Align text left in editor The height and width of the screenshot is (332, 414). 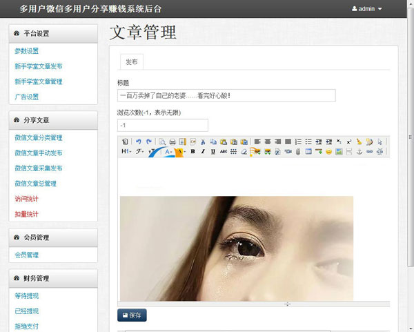pos(257,141)
